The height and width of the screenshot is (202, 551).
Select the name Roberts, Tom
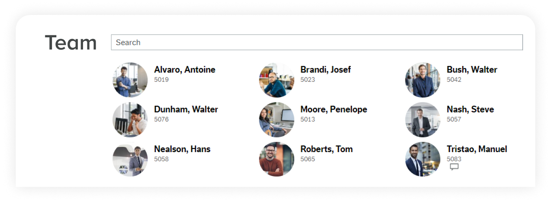[327, 149]
